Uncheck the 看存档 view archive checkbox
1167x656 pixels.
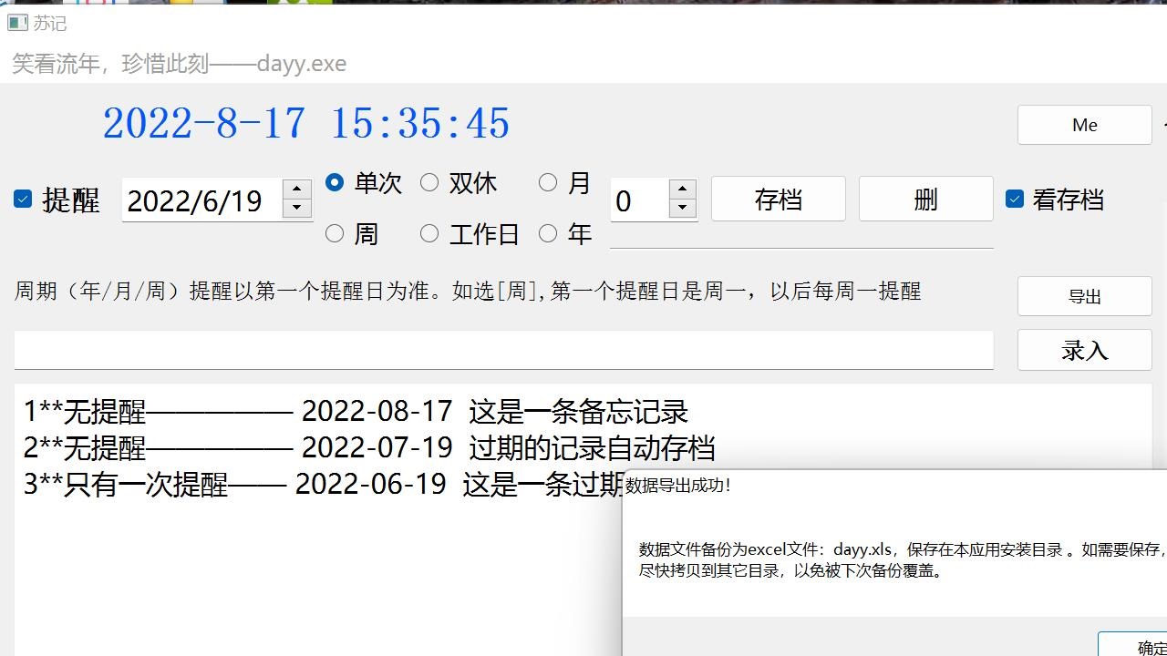coord(1015,199)
